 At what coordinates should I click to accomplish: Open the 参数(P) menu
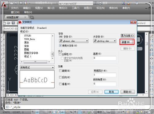126,8
